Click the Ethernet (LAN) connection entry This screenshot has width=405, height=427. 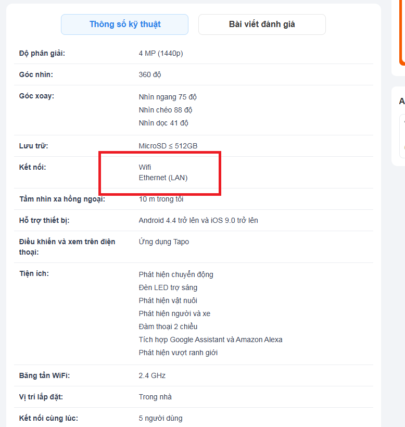pos(163,178)
